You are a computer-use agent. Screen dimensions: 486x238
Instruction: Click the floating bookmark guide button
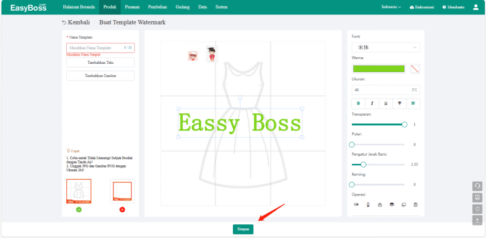(x=477, y=197)
